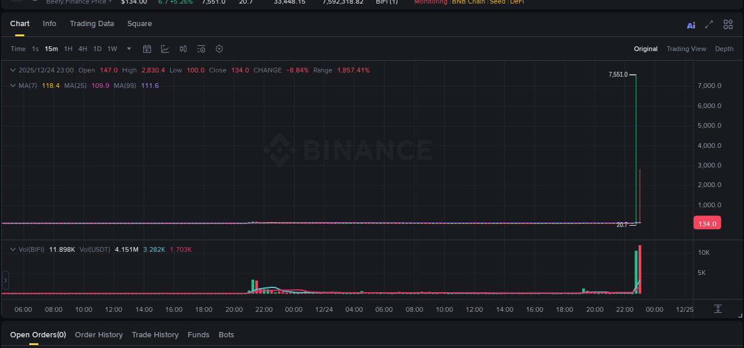Switch to Trading View chart

click(686, 49)
